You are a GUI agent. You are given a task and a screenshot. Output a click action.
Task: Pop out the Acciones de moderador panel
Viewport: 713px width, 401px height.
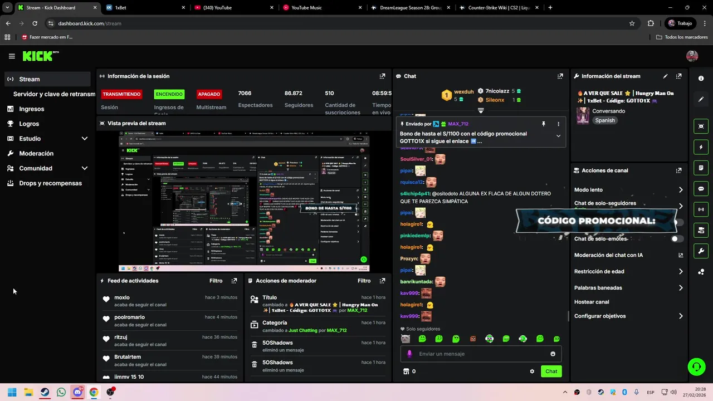click(382, 281)
